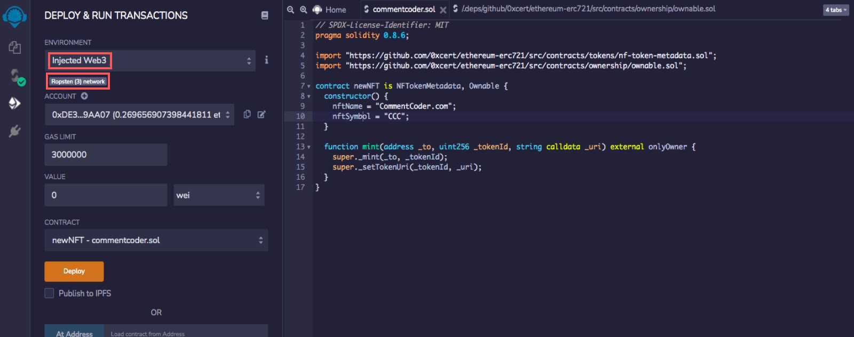Click the function mint declaration line
Image resolution: width=854 pixels, height=337 pixels.
click(509, 147)
